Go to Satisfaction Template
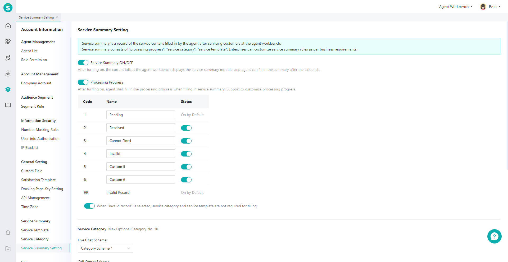Screen dimensions: 508x262 click(38, 180)
